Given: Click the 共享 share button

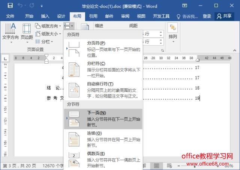Looking at the screenshot, I should coord(224,16).
